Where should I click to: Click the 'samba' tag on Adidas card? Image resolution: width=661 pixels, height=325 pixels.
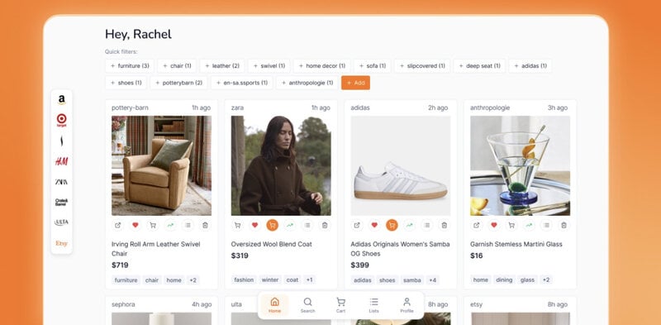click(411, 280)
